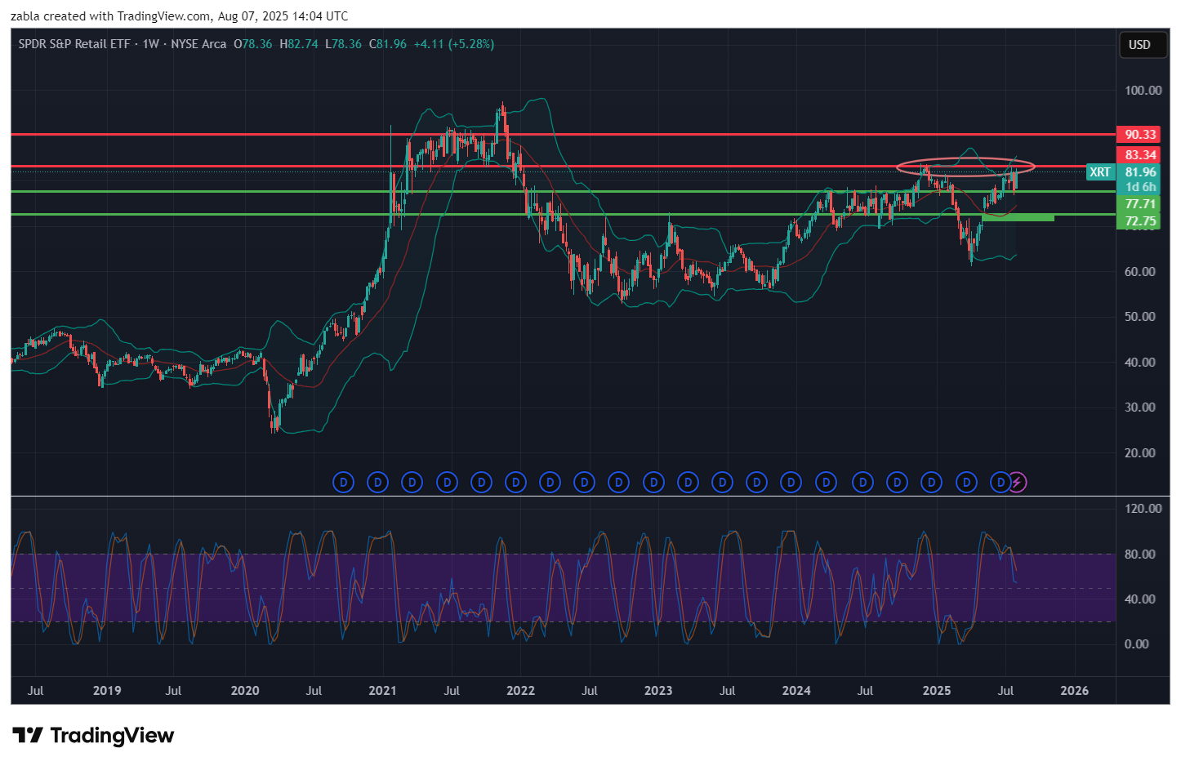Click the TradingView logo icon
This screenshot has width=1181, height=766.
[x=28, y=735]
